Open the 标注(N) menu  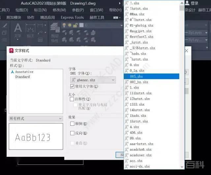click(x=40, y=10)
